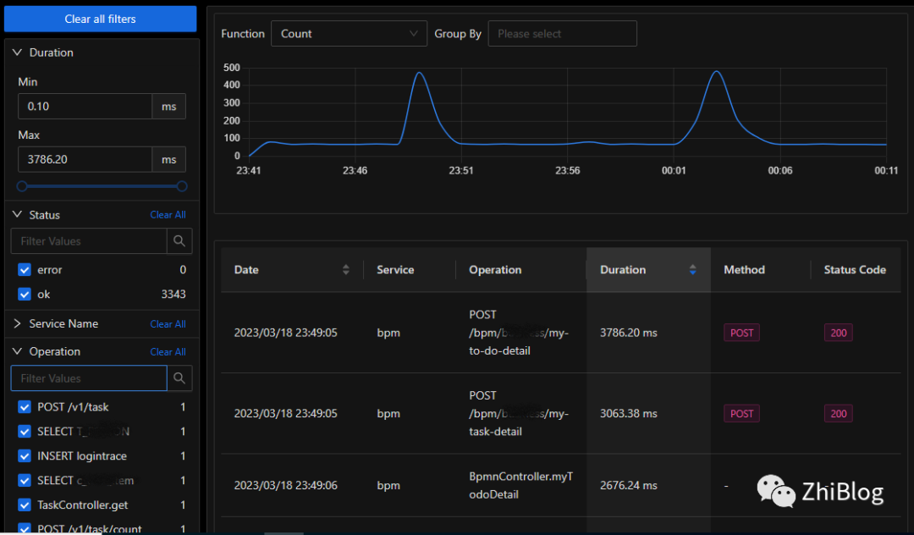Focus the Max duration input field
Screen dimensions: 914x535
[85, 159]
